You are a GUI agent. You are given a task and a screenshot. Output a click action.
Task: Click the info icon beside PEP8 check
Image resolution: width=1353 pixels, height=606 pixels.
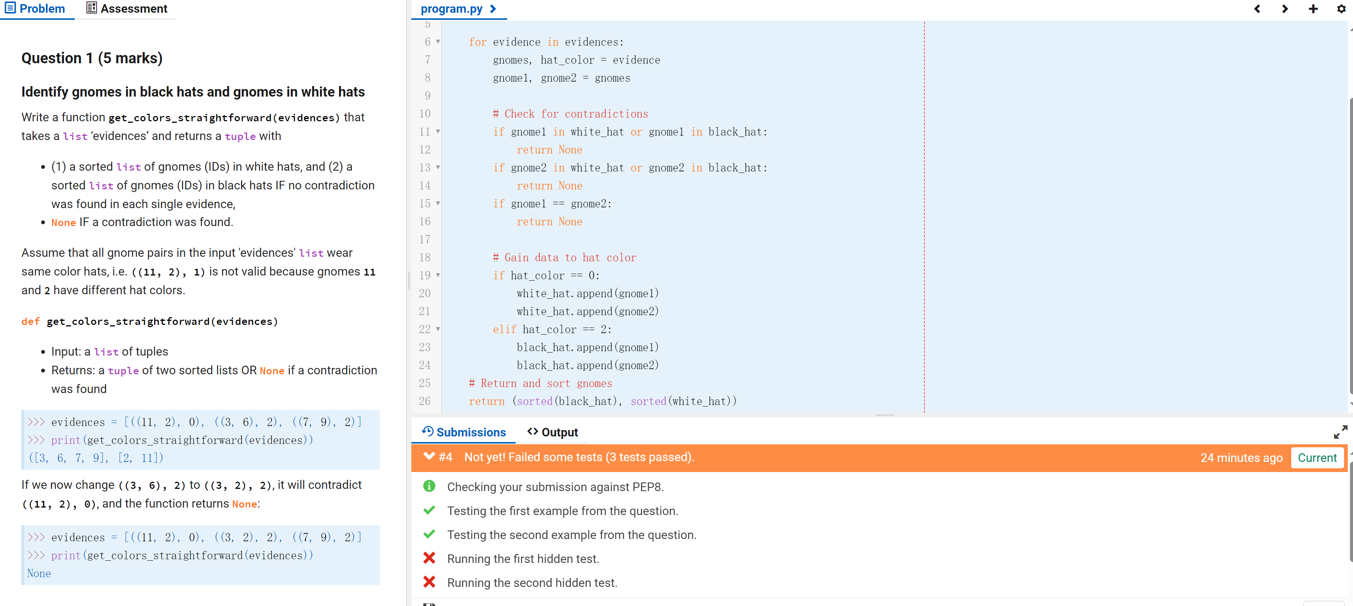[x=429, y=486]
